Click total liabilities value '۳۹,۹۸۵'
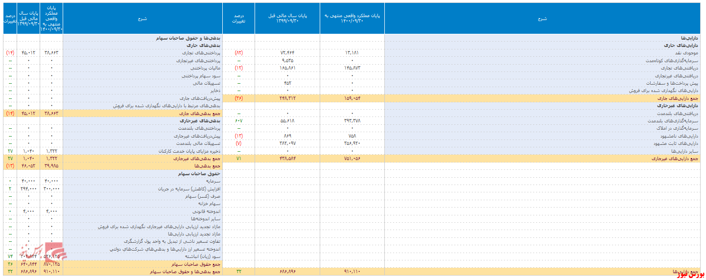The width and height of the screenshot is (706, 280). click(51, 166)
